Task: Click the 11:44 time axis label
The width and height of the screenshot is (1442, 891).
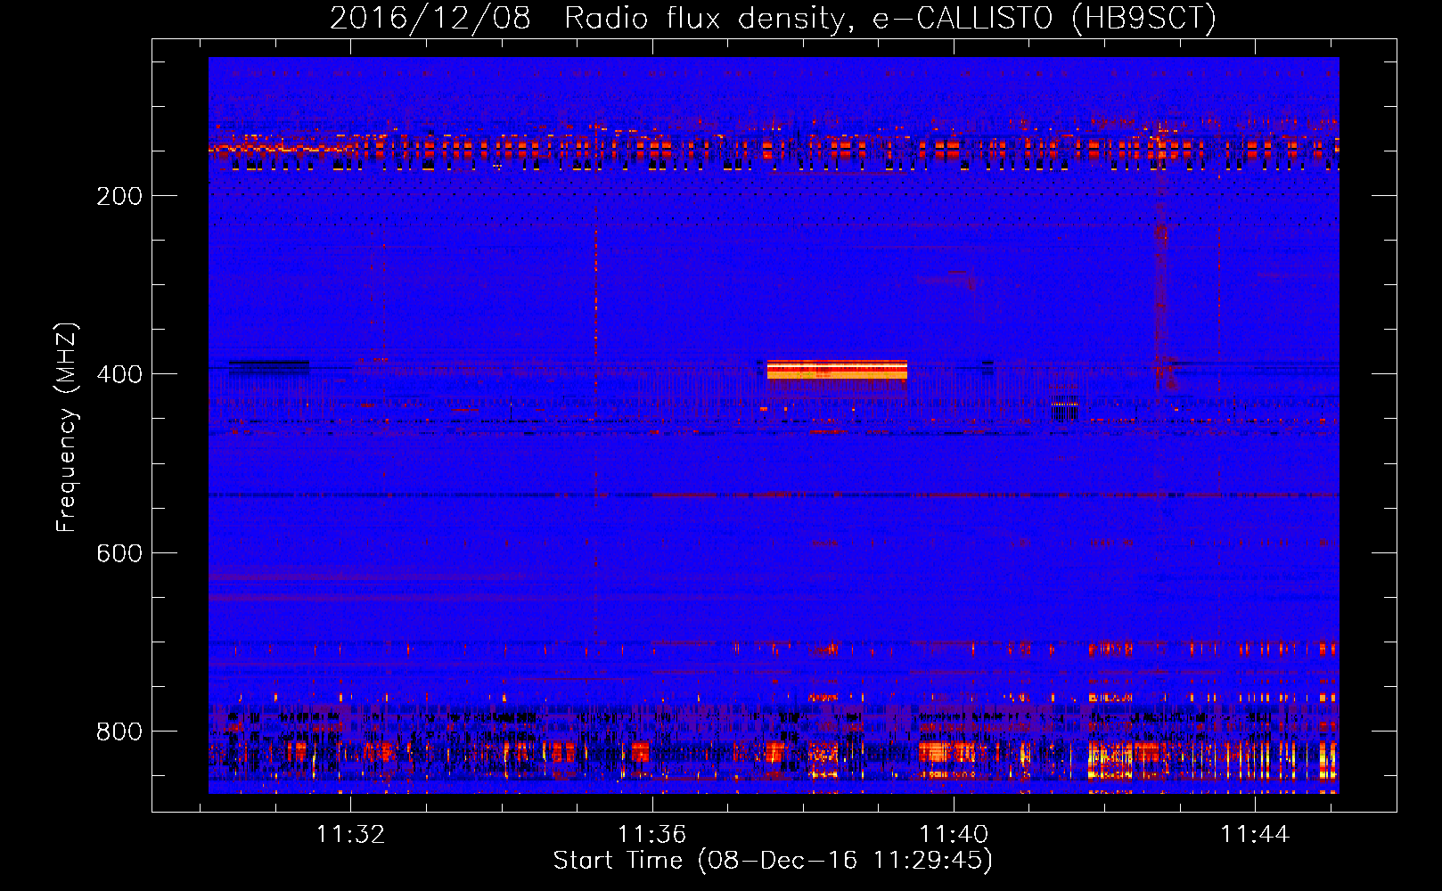Action: pos(1255,834)
